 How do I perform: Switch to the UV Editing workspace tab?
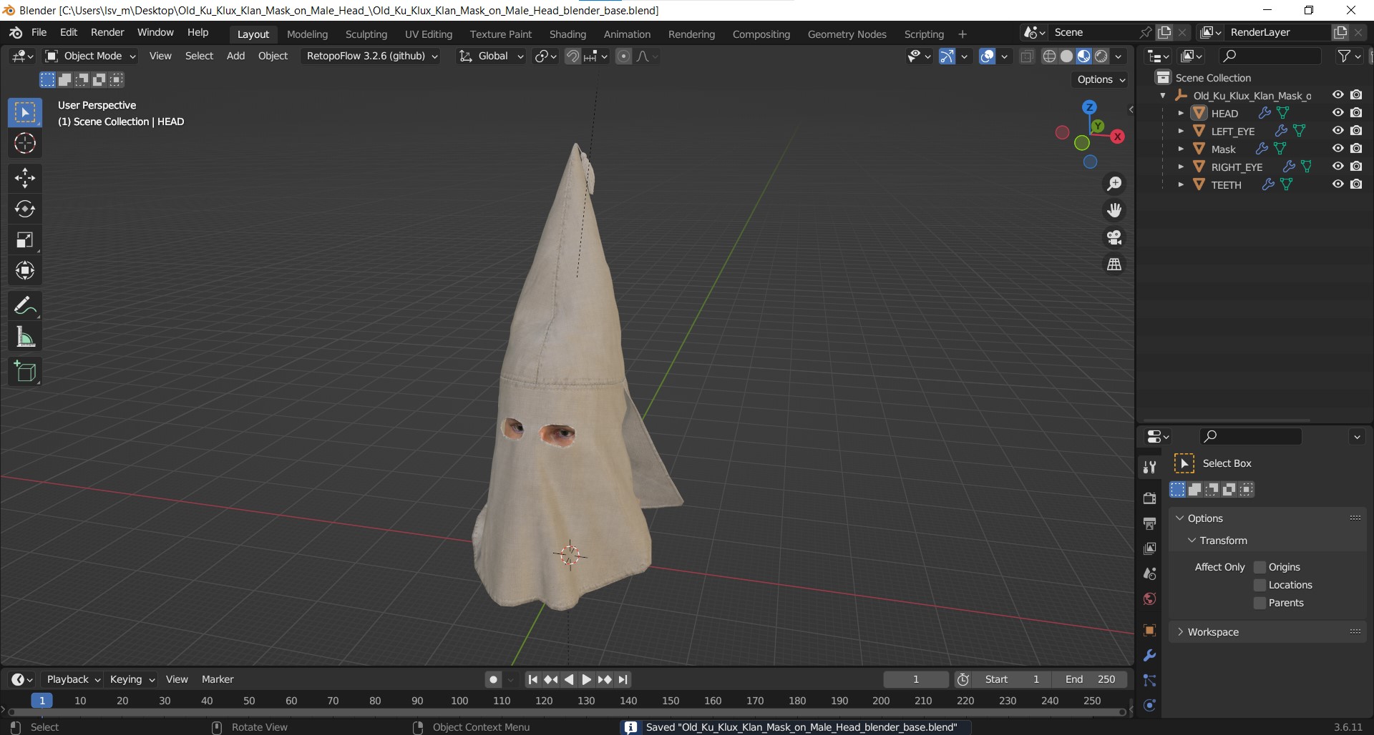(x=428, y=34)
